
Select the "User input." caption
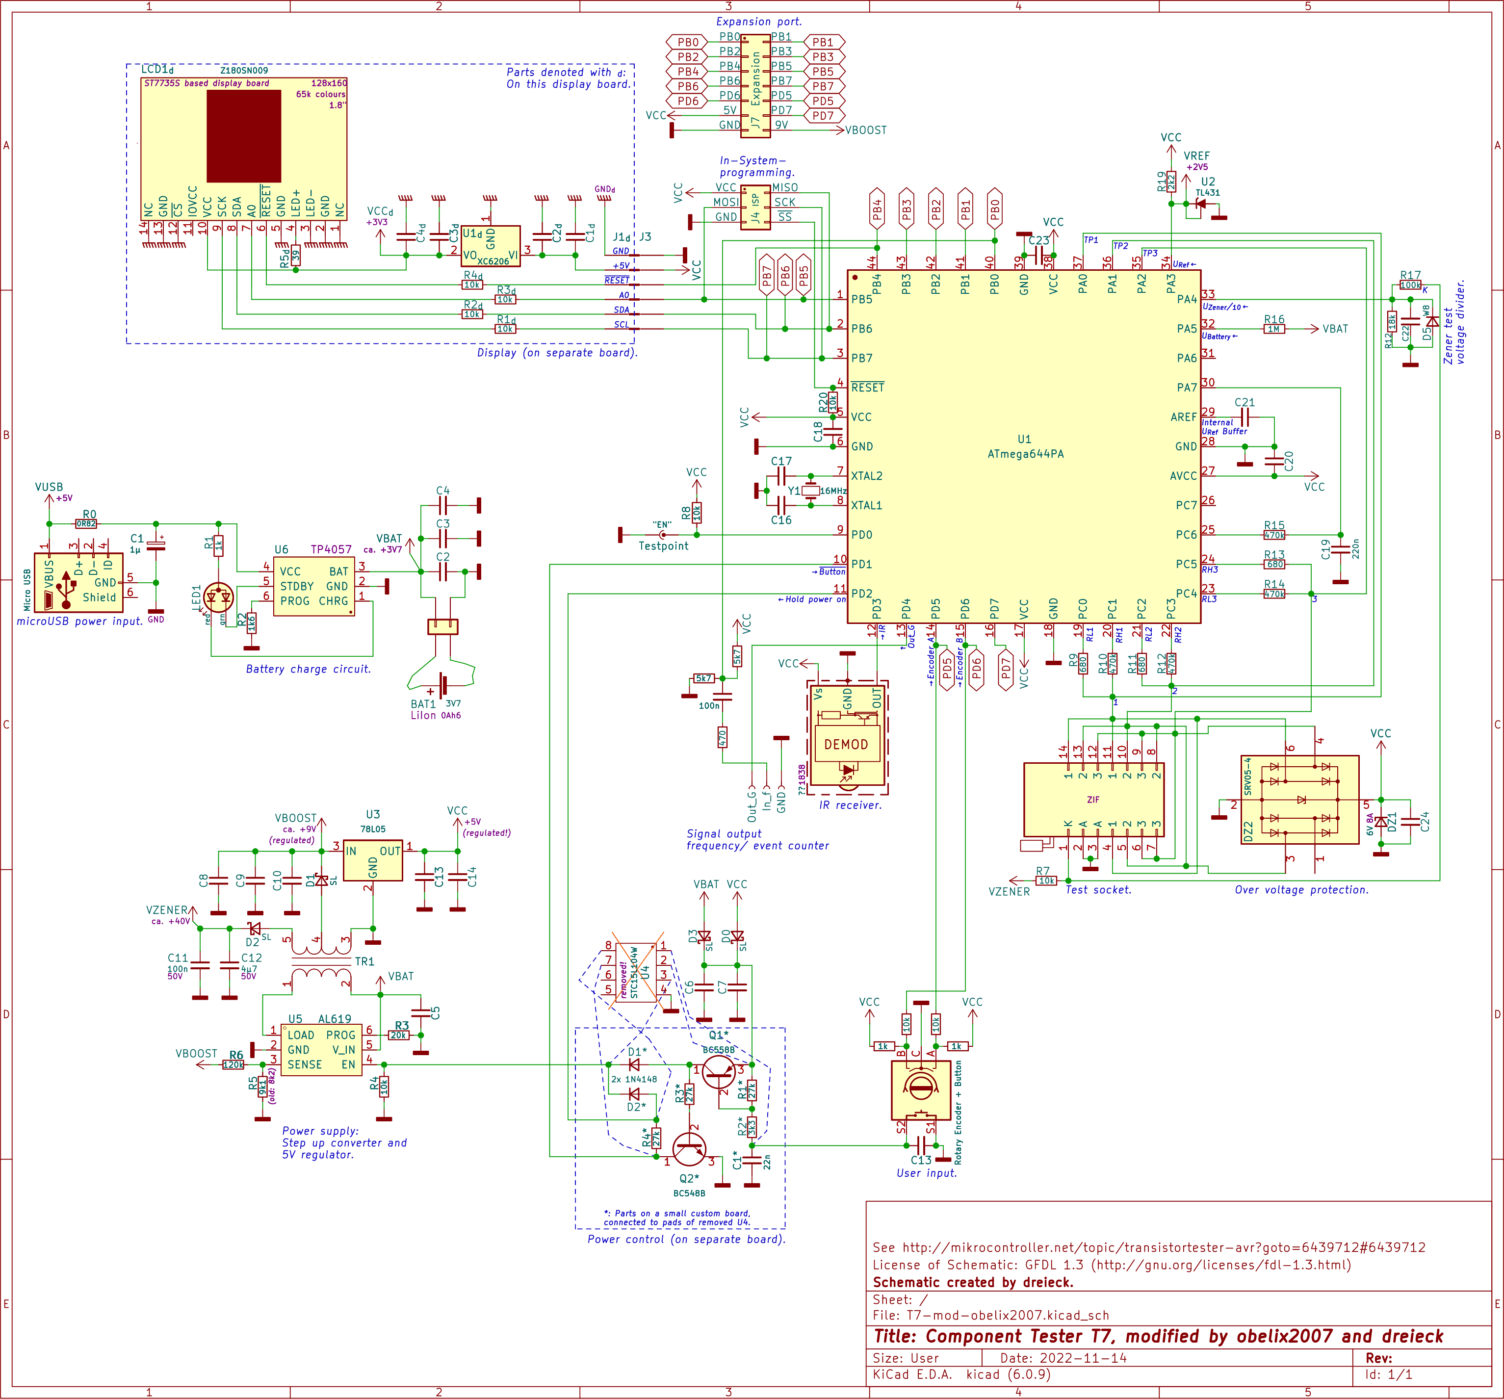click(x=927, y=1173)
